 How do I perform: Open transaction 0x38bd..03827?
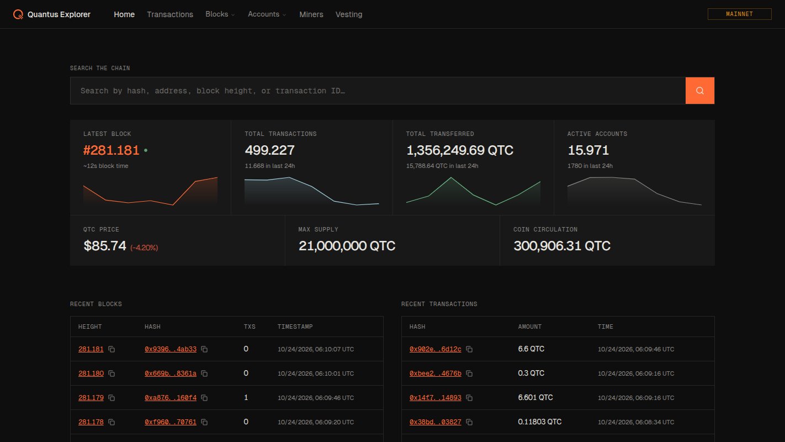pyautogui.click(x=436, y=422)
